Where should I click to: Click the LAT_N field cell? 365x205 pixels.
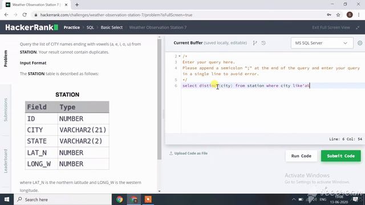tap(42, 153)
